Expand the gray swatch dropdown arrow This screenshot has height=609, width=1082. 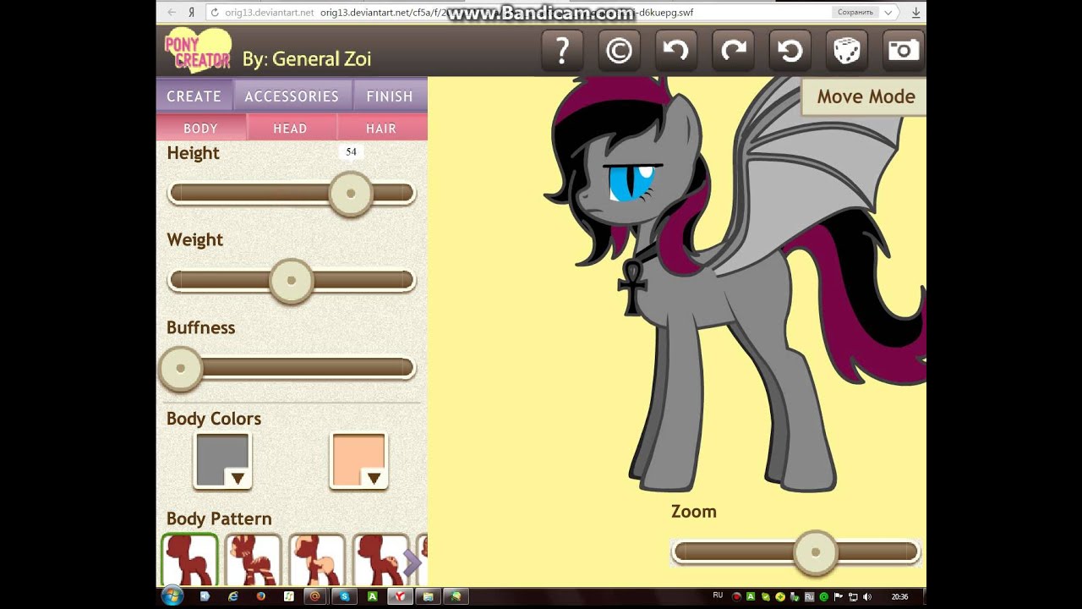click(238, 479)
